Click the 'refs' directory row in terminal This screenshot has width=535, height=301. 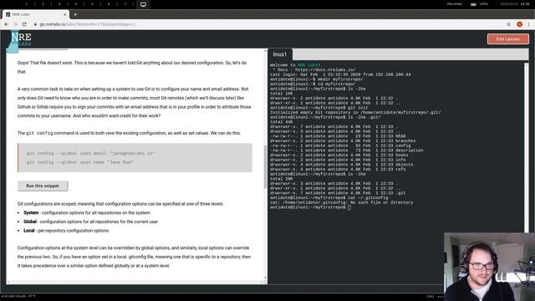pyautogui.click(x=338, y=169)
